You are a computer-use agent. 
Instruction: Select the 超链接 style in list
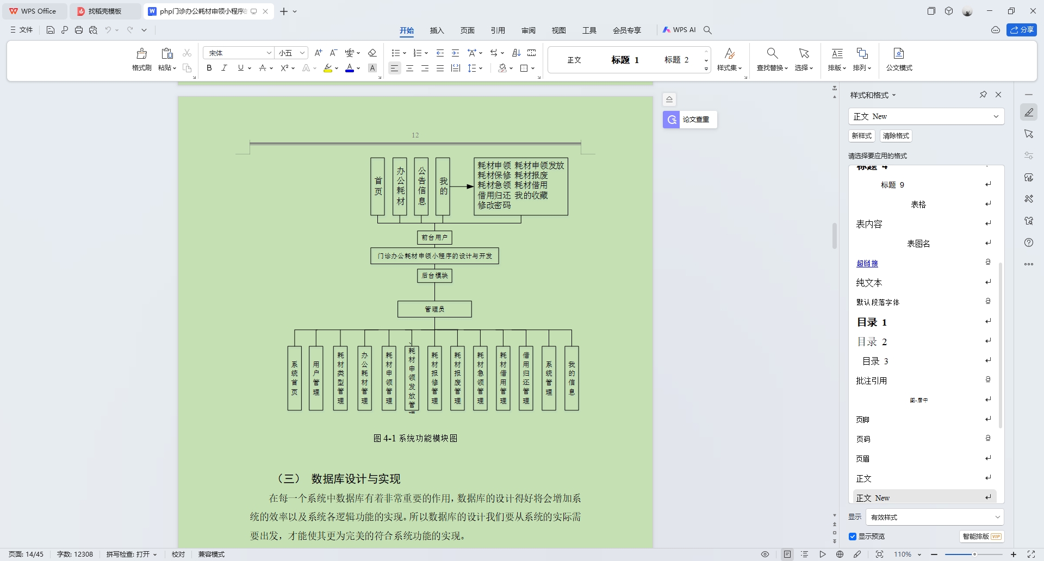pyautogui.click(x=867, y=263)
